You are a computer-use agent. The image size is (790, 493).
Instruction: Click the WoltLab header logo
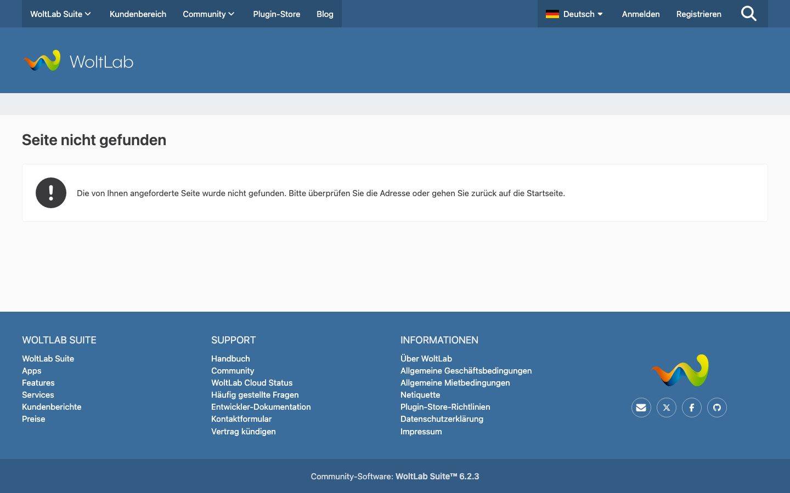[78, 61]
